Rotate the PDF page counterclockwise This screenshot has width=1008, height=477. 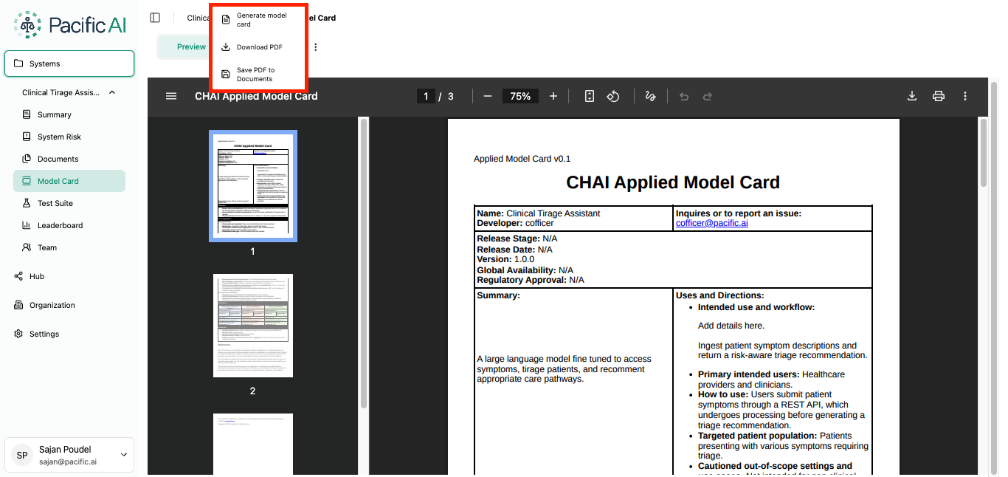click(x=613, y=96)
